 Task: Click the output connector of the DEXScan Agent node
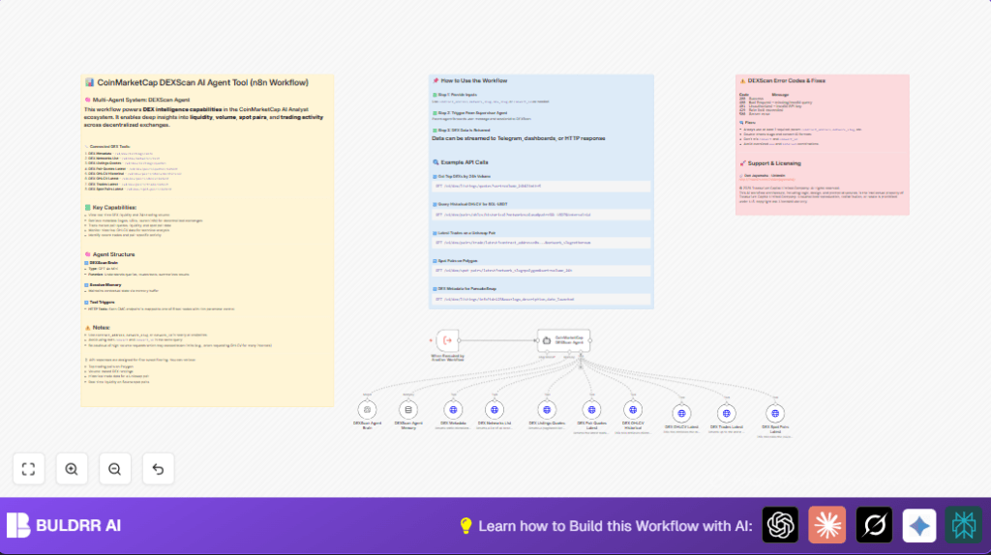pyautogui.click(x=590, y=340)
